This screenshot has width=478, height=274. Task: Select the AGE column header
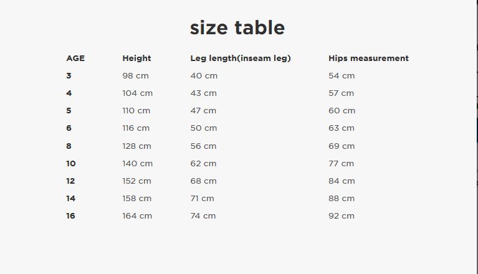tap(75, 58)
